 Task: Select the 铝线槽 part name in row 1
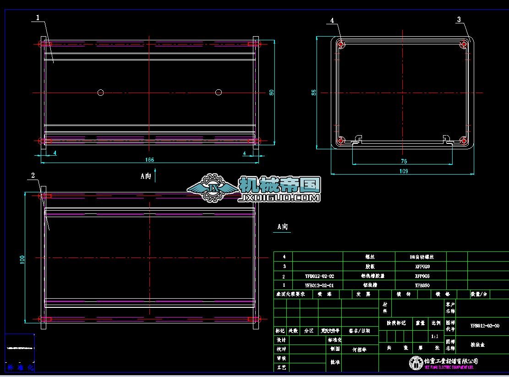(370, 285)
